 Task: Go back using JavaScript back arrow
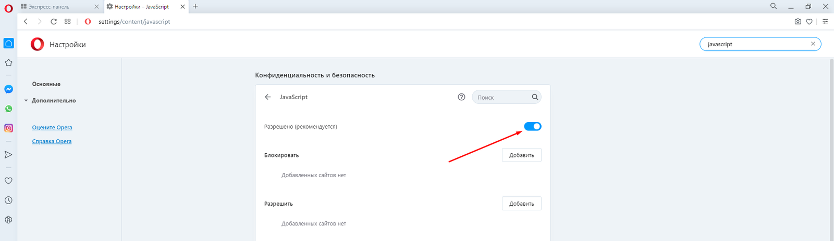tap(268, 97)
